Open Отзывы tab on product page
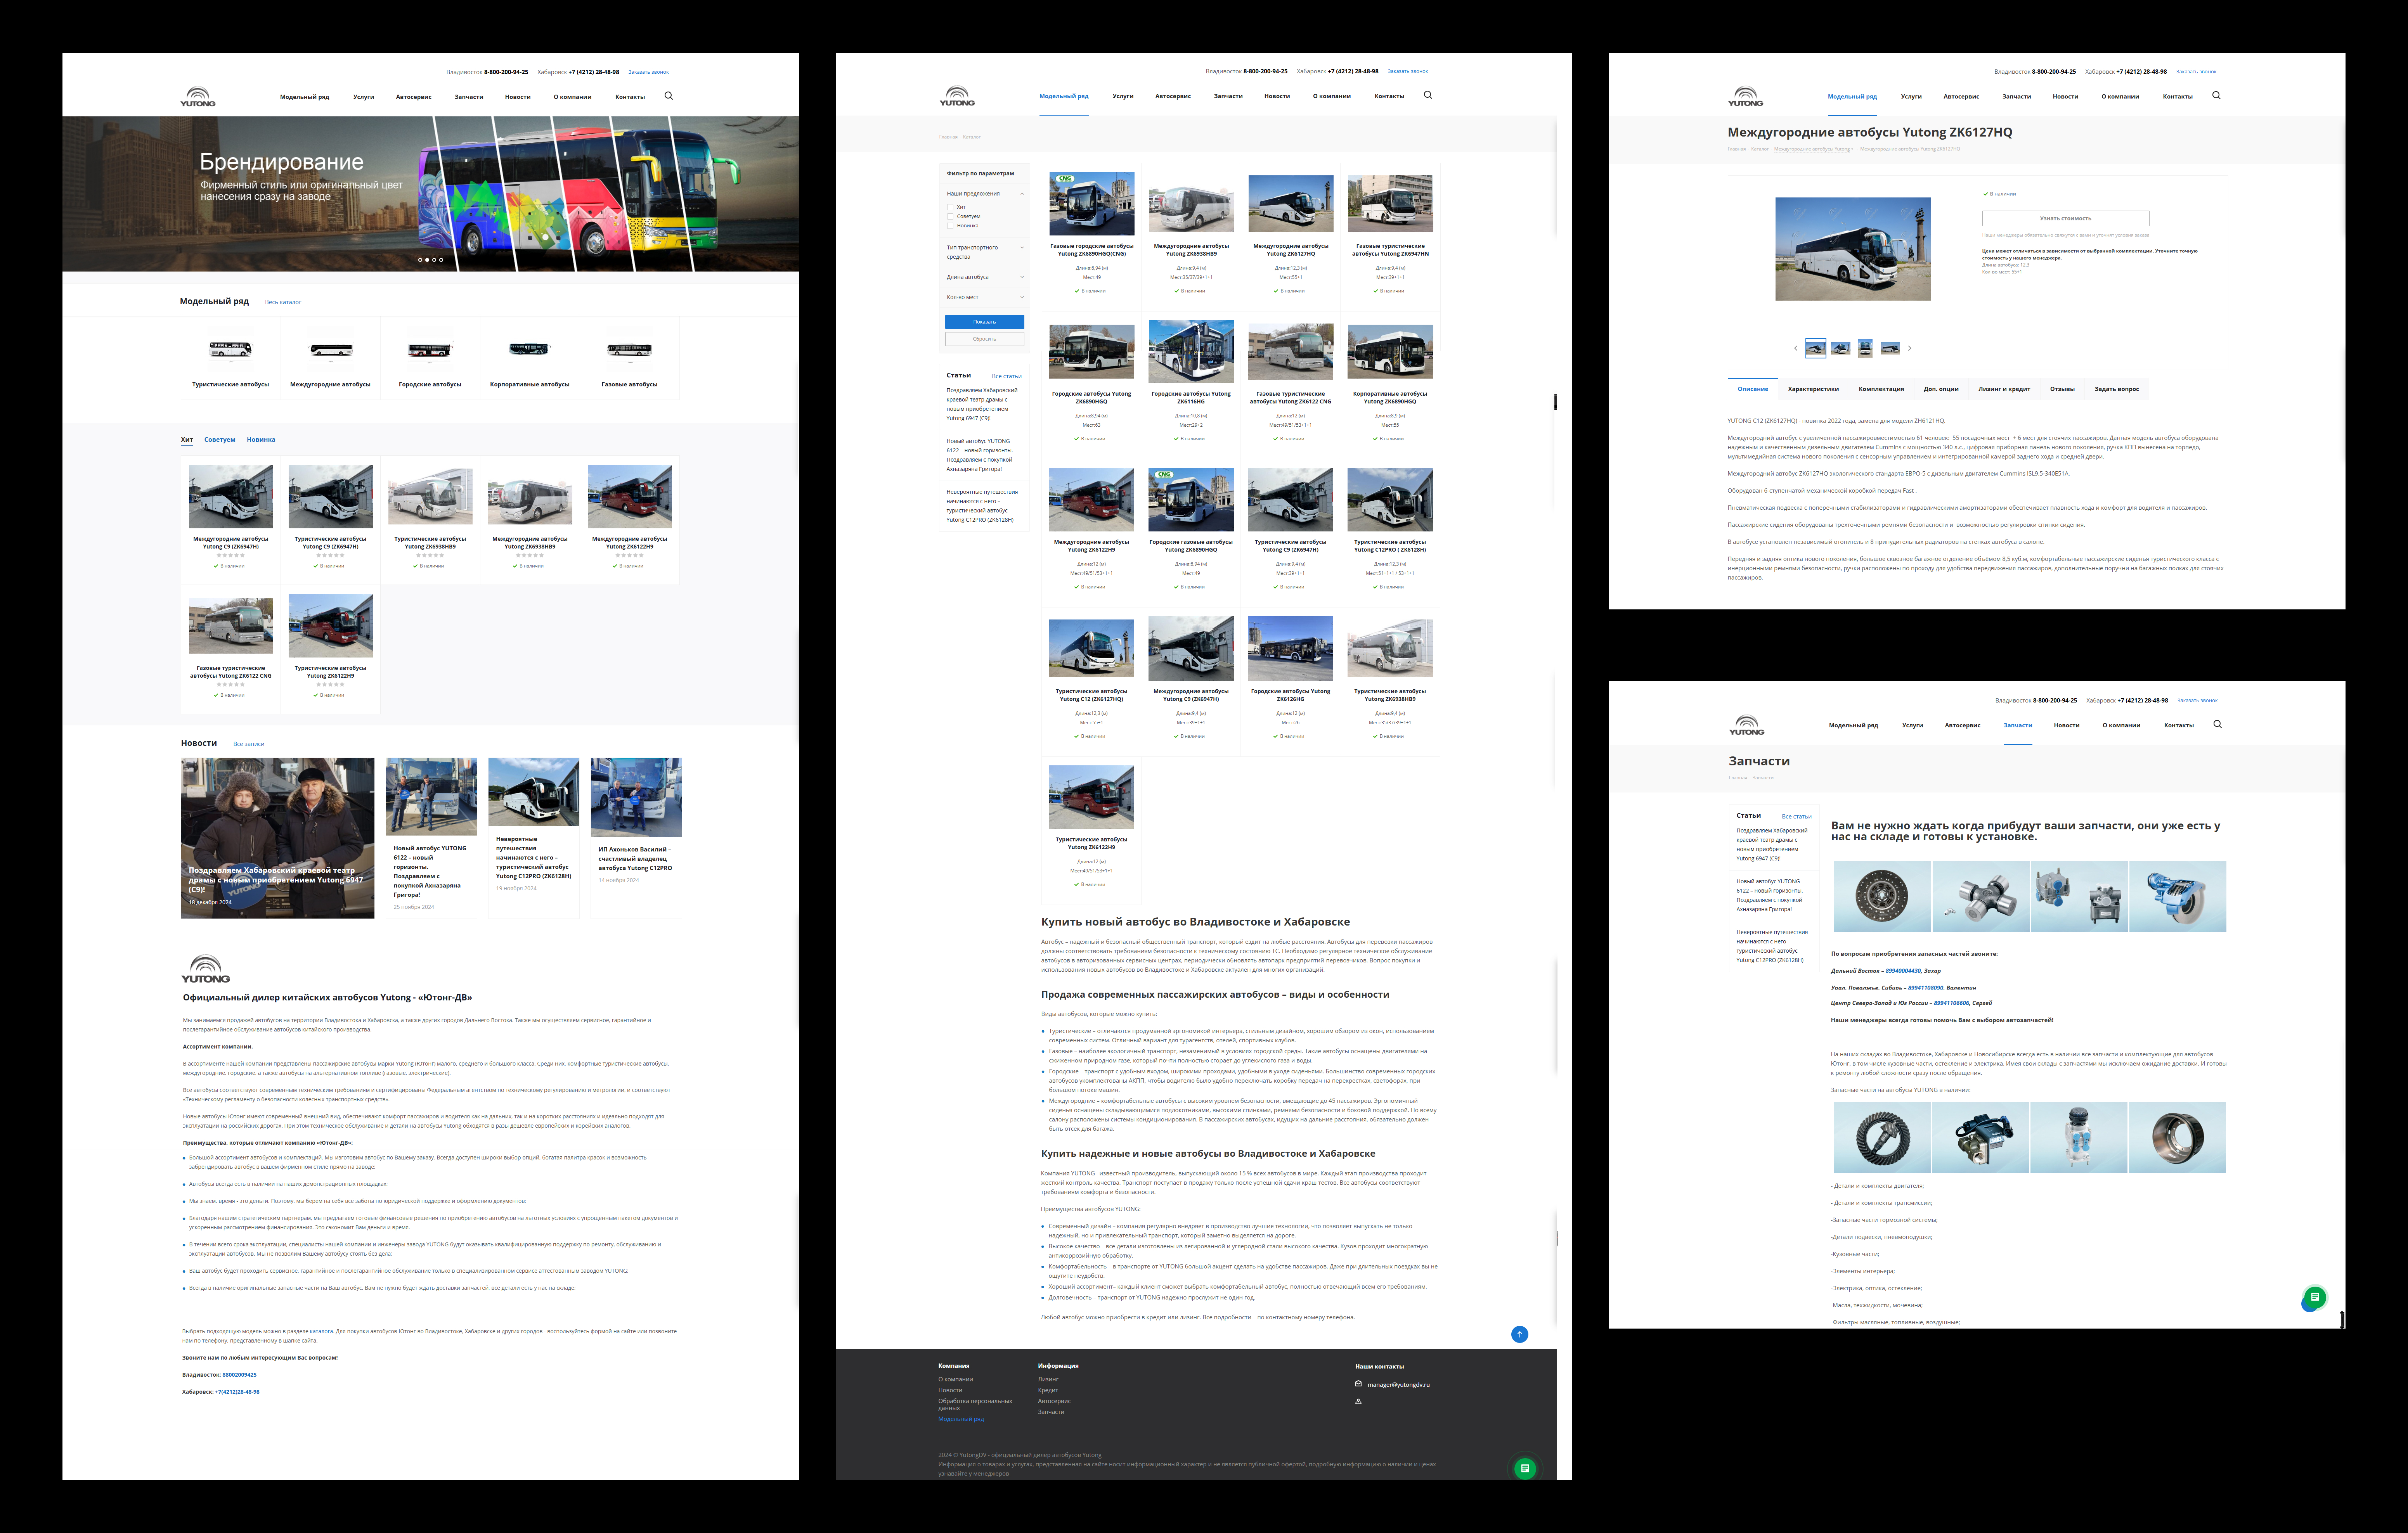The image size is (2408, 1533). click(2062, 389)
